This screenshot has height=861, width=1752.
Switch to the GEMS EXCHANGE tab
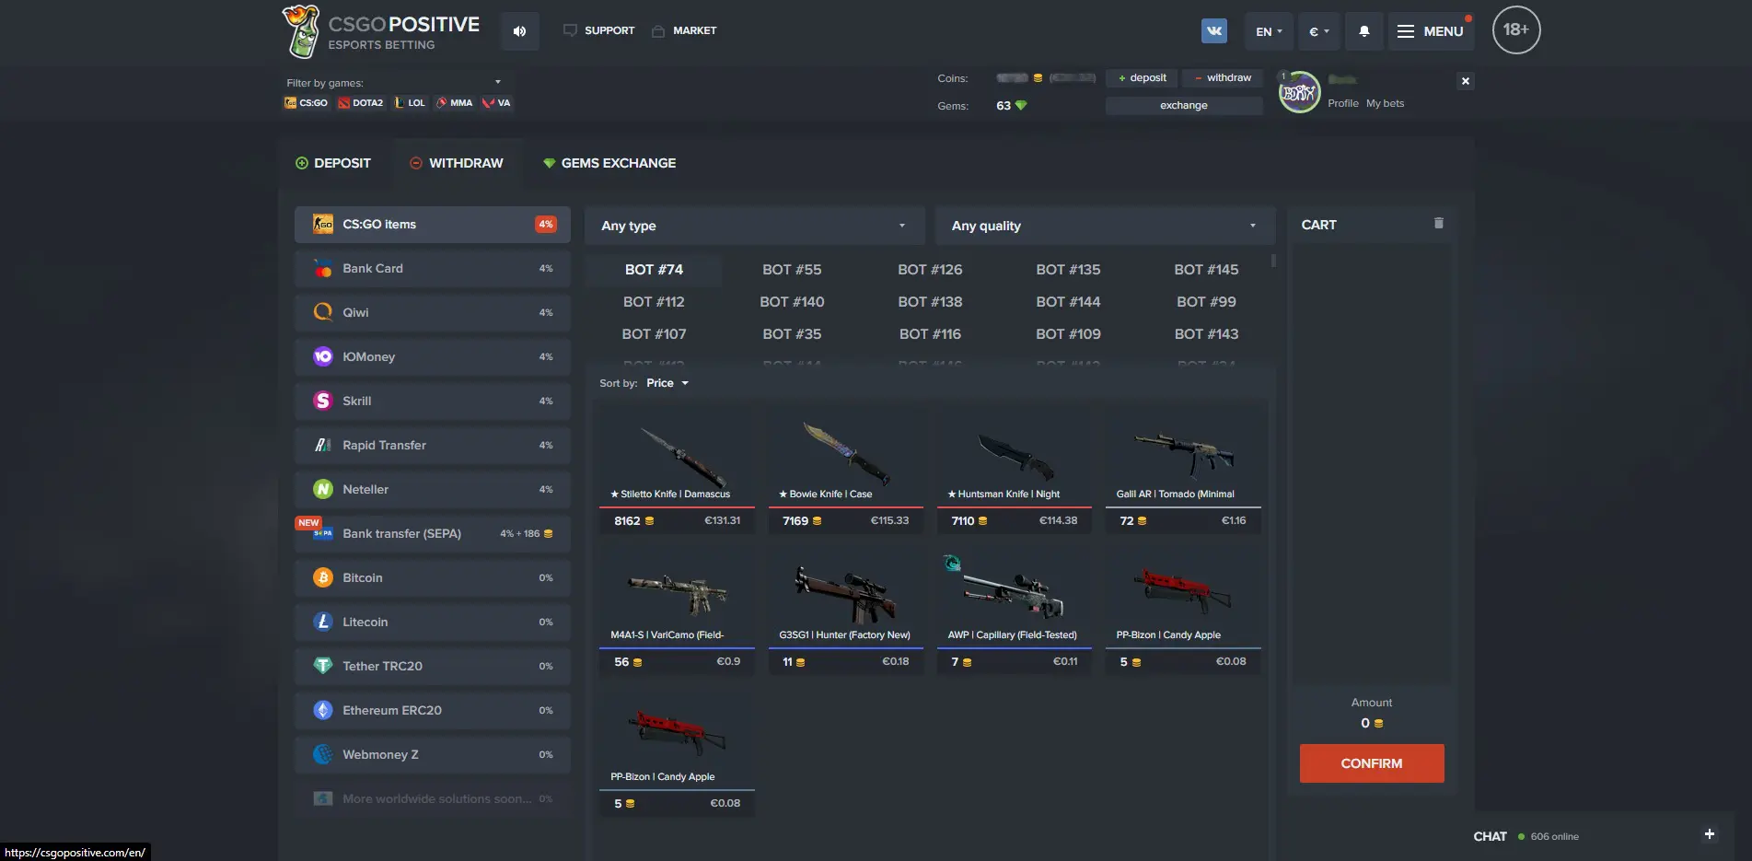(609, 163)
